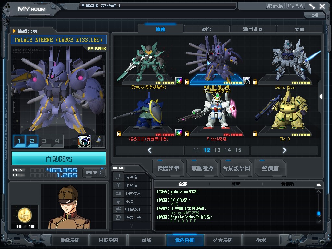Select unit slot 4

click(x=57, y=141)
